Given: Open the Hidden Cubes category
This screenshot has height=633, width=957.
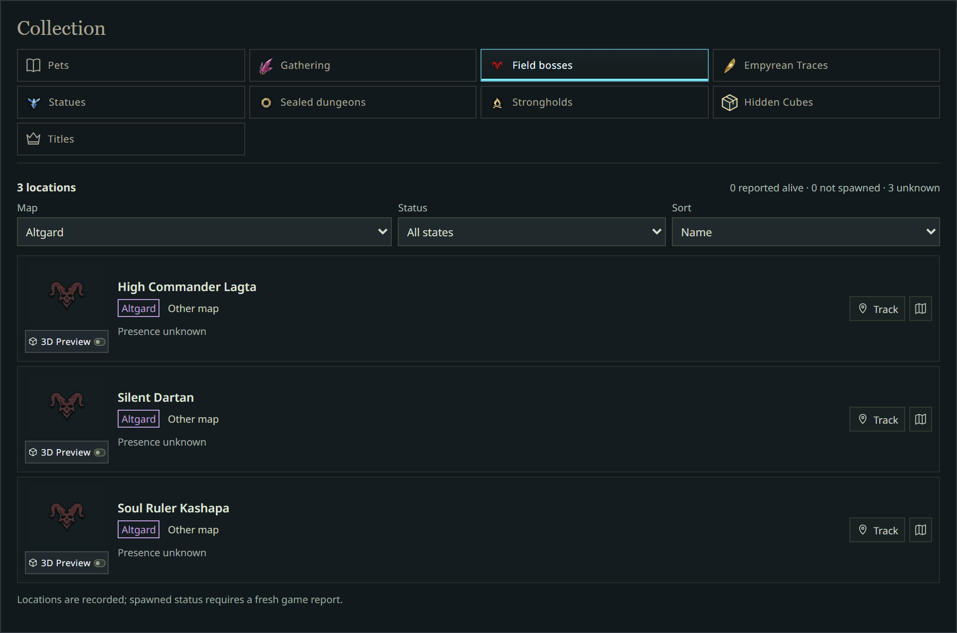Looking at the screenshot, I should pos(826,102).
